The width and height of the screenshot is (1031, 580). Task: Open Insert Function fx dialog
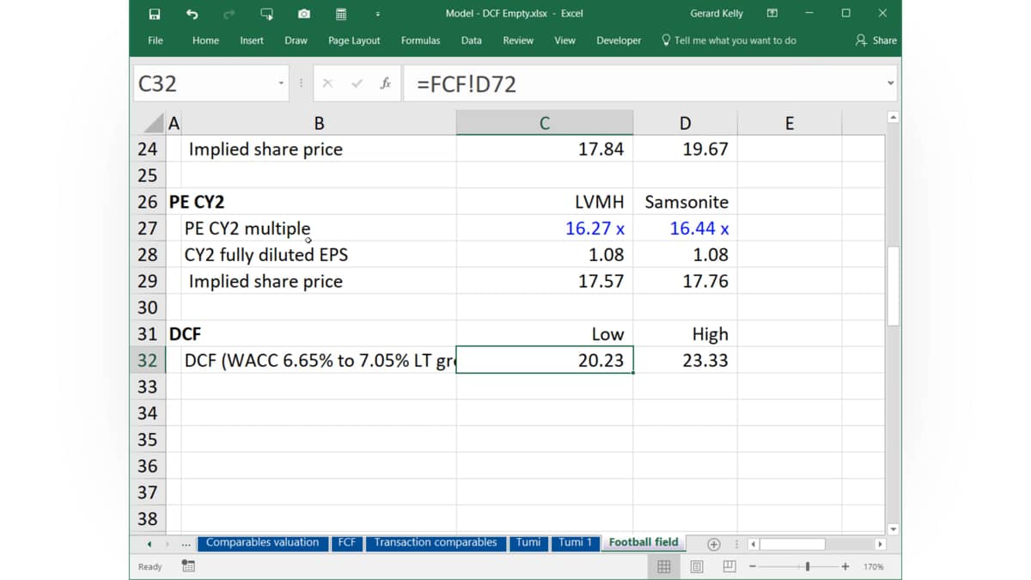point(386,83)
